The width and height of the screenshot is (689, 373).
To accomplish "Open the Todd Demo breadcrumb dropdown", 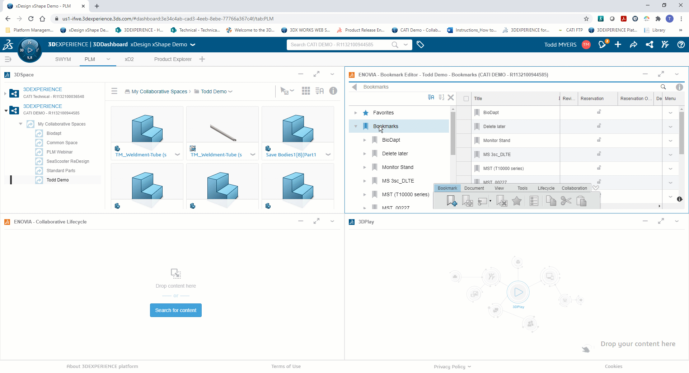I will click(230, 91).
